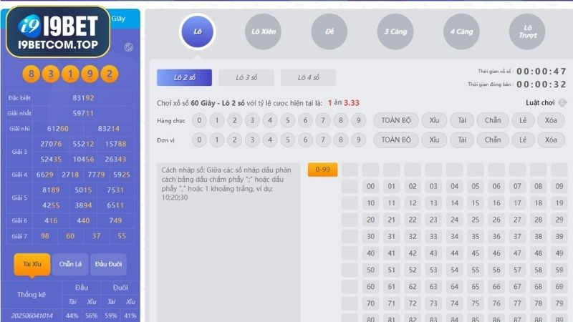Select the orange 0-99 range tab
Image resolution: width=573 pixels, height=322 pixels.
[x=322, y=170]
